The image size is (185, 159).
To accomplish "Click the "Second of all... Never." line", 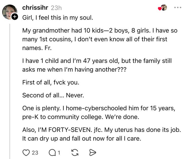I will pos(53,95).
